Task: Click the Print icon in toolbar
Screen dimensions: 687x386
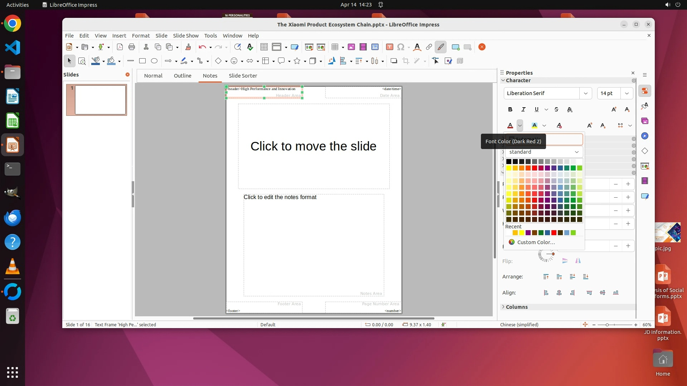Action: click(x=132, y=47)
